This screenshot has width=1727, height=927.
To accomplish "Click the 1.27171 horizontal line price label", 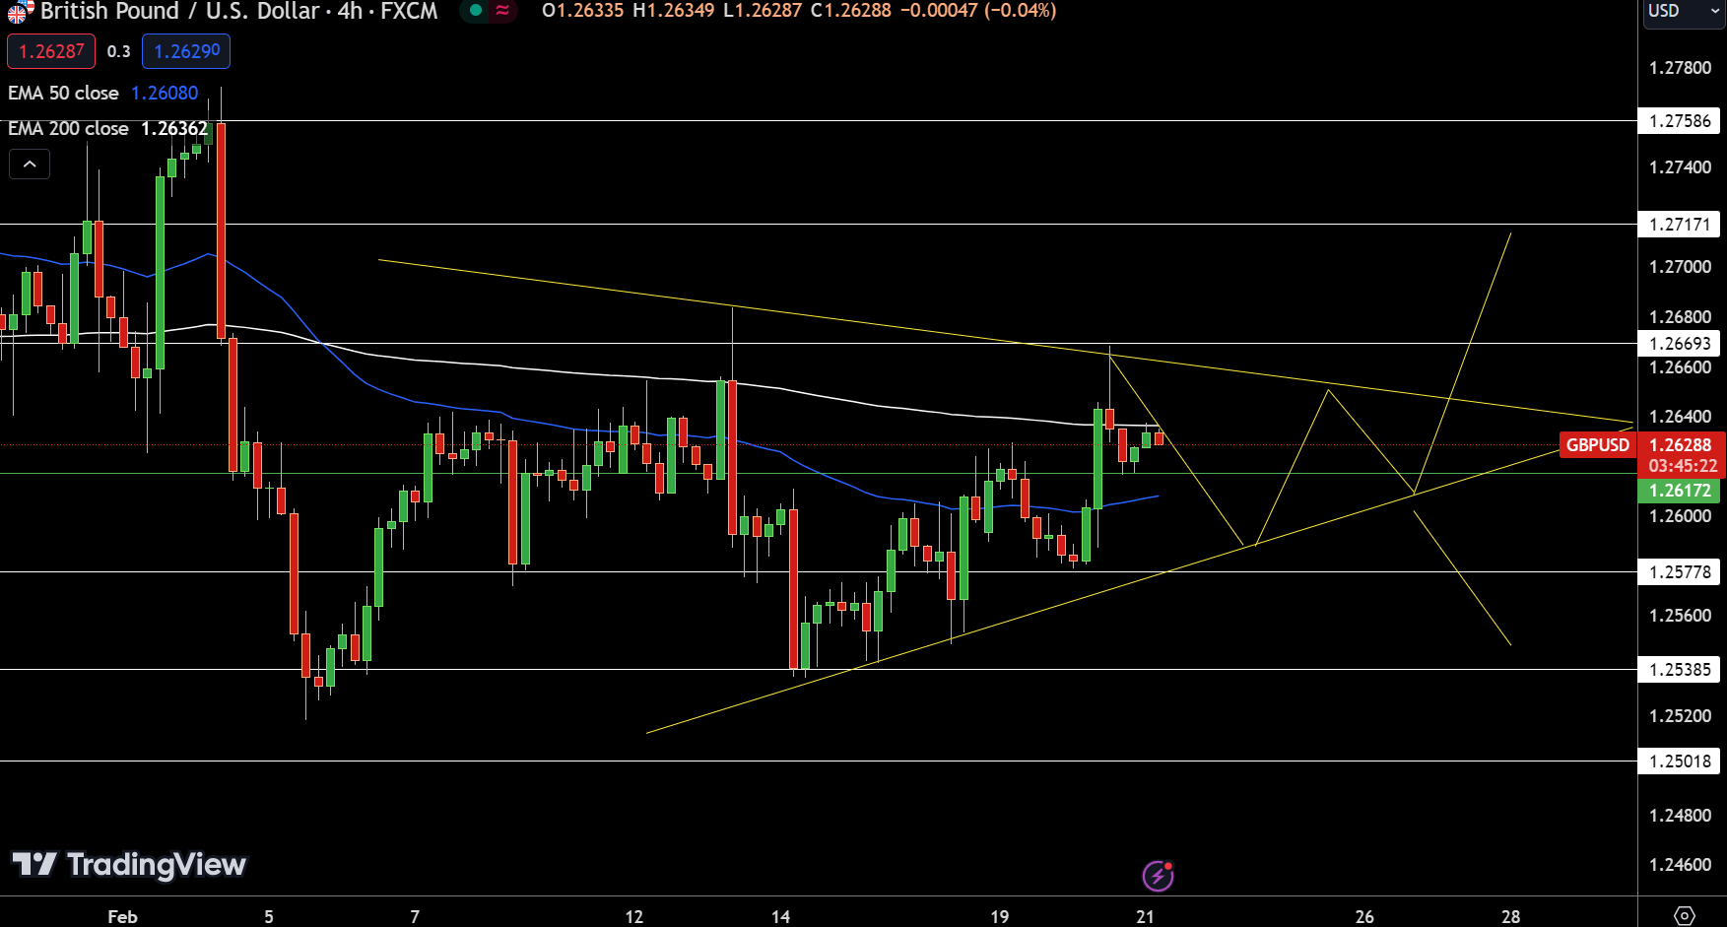I will [1680, 225].
